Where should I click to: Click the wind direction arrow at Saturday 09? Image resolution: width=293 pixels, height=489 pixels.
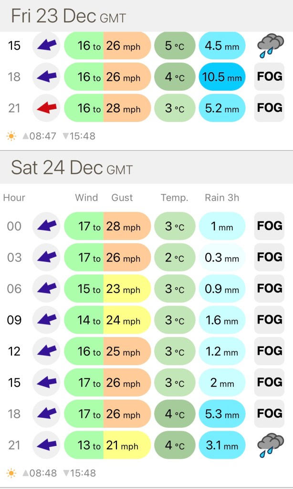[46, 320]
